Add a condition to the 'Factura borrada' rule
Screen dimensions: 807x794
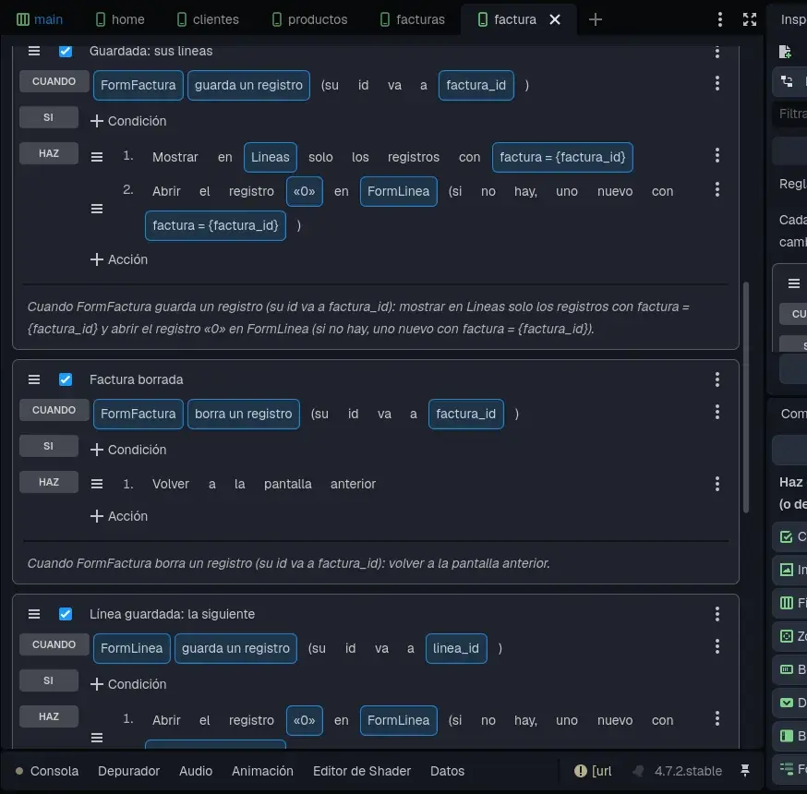click(128, 450)
